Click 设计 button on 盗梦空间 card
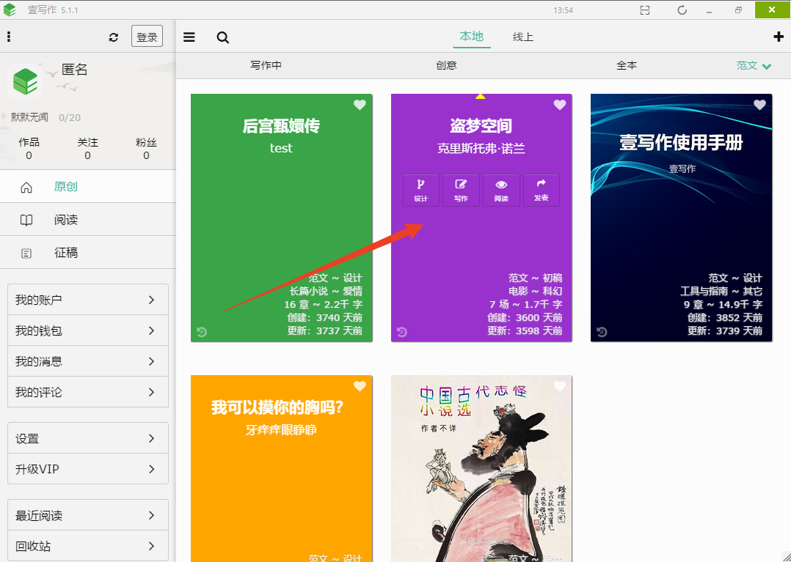 pyautogui.click(x=420, y=191)
